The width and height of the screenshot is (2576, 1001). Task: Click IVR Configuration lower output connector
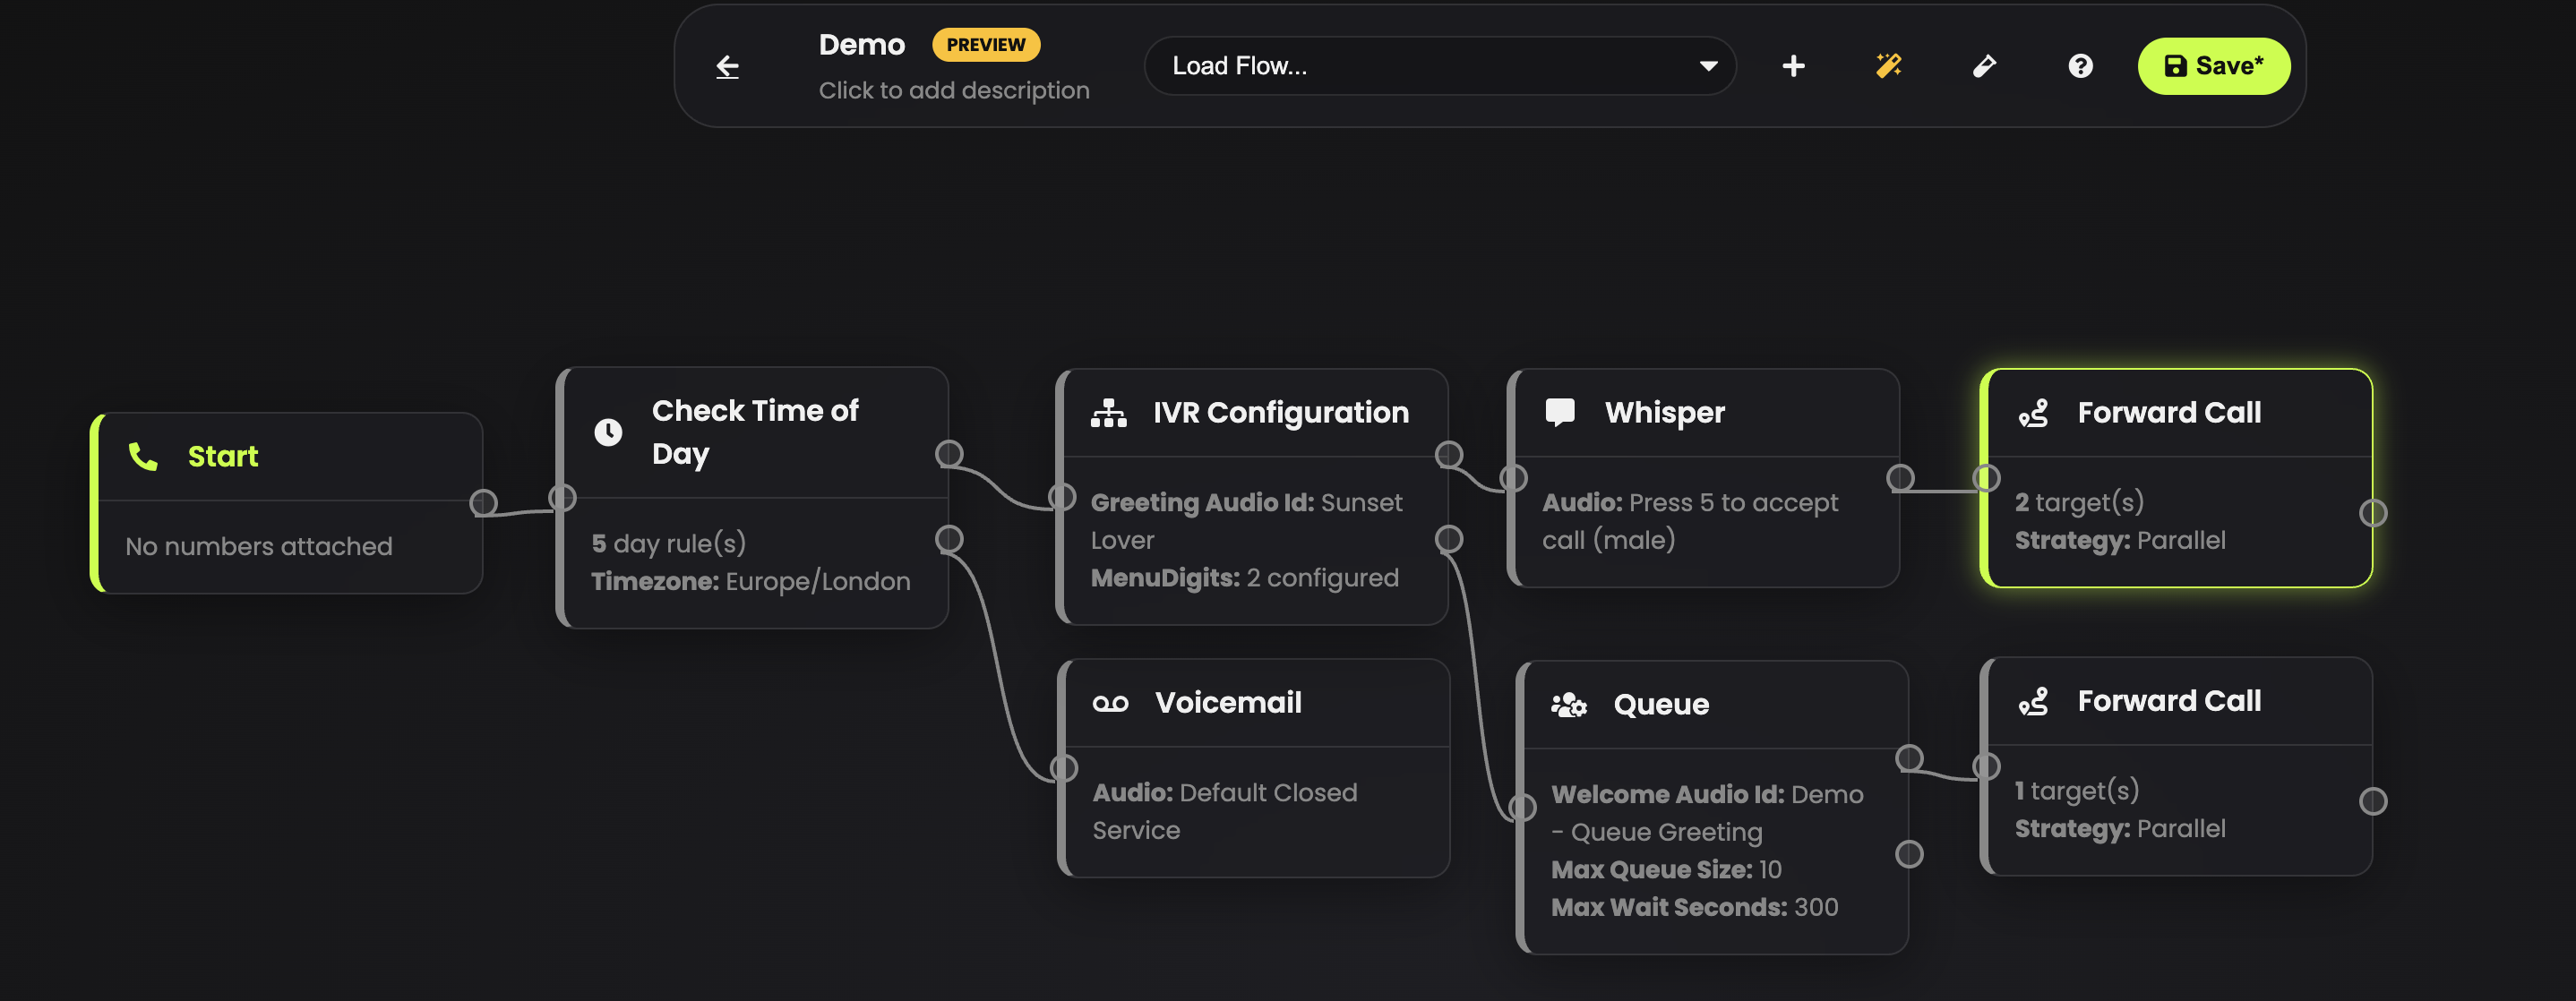click(x=1449, y=540)
